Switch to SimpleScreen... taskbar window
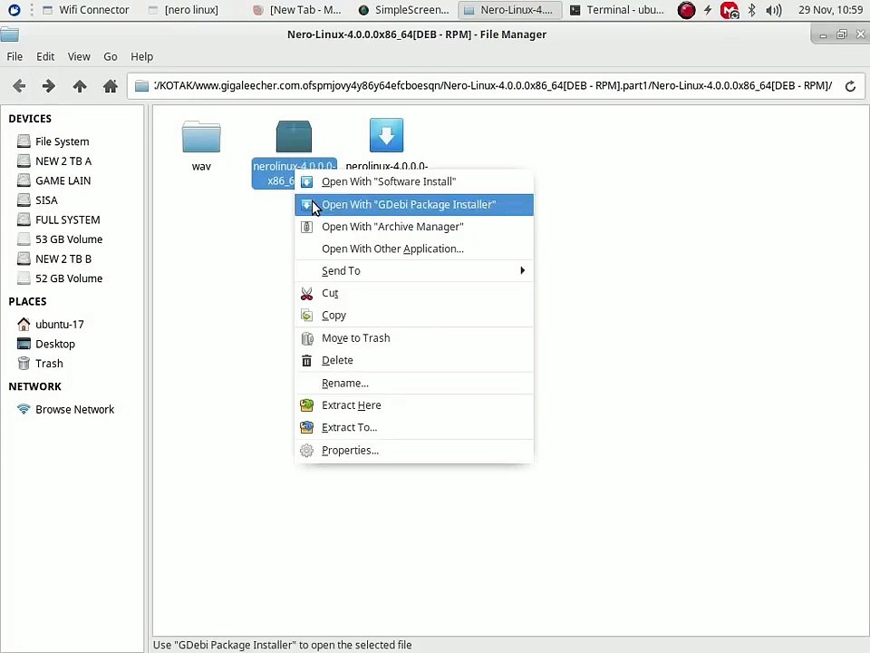Screen dimensions: 870x653 (404, 10)
